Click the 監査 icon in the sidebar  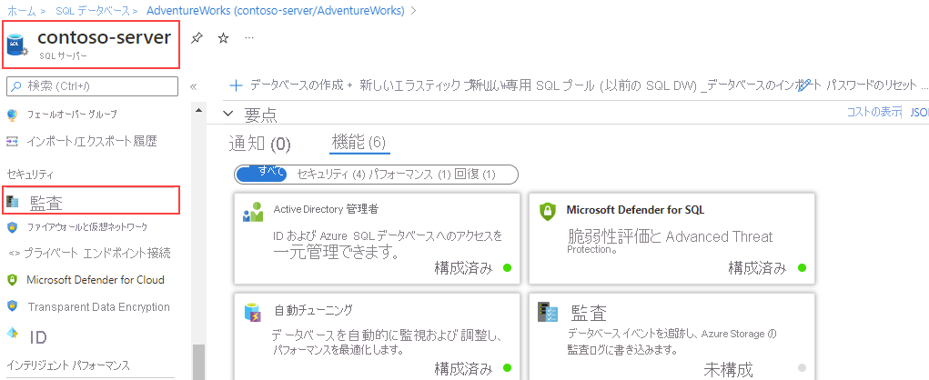pos(13,202)
